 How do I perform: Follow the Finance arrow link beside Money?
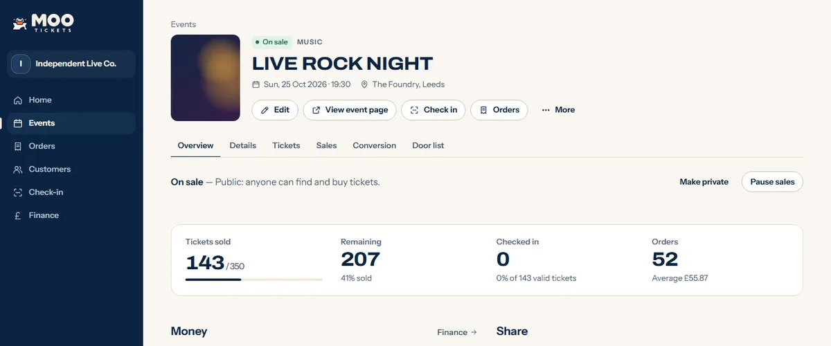pyautogui.click(x=457, y=332)
